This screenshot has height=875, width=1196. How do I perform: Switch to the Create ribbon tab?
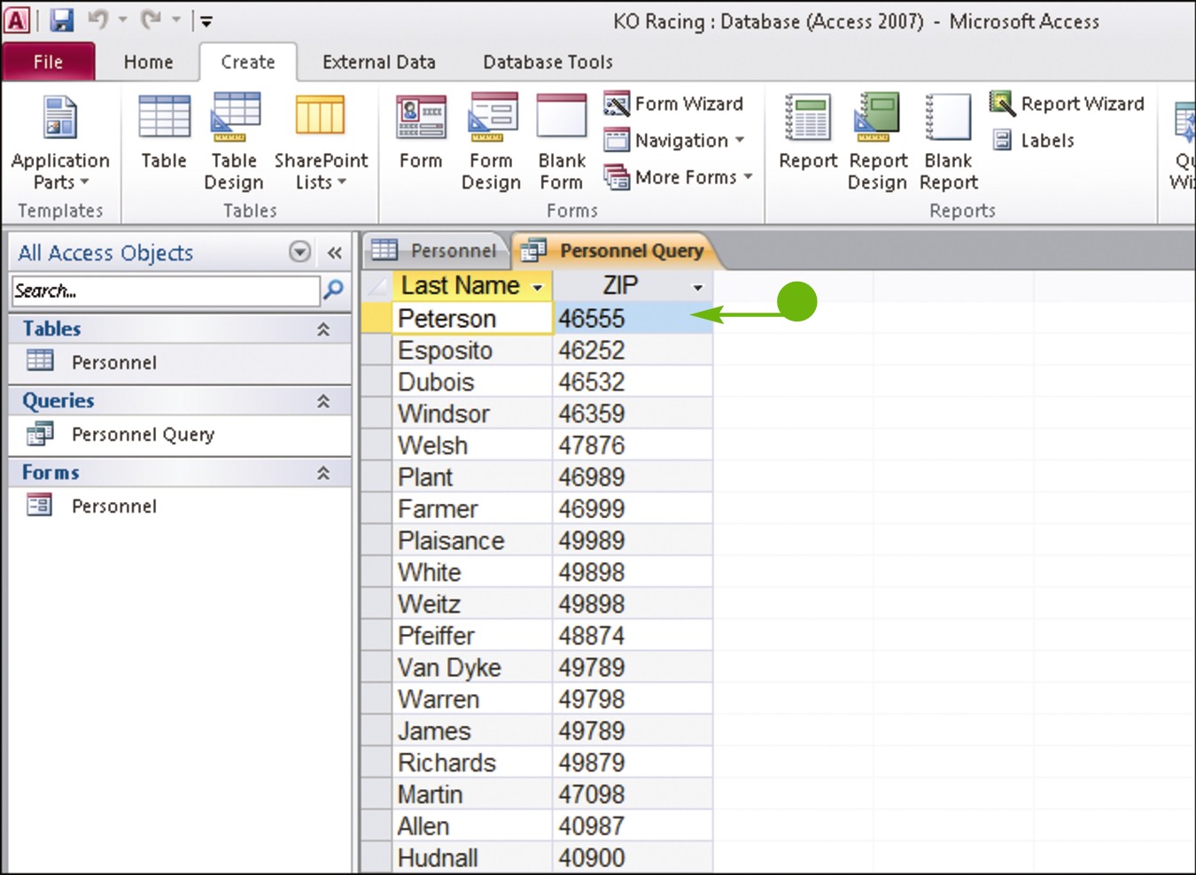coord(248,62)
